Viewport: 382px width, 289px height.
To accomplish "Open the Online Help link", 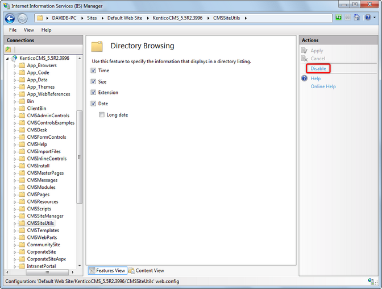I will click(323, 86).
